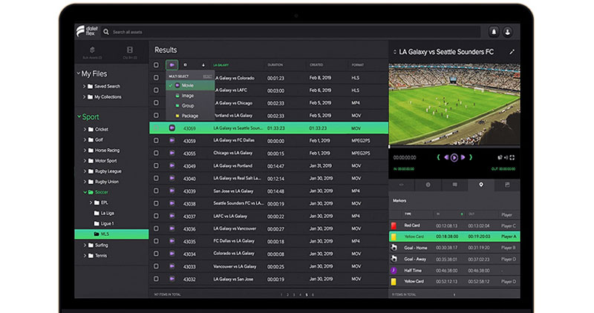Expand the Cricket folder

[x=85, y=129]
